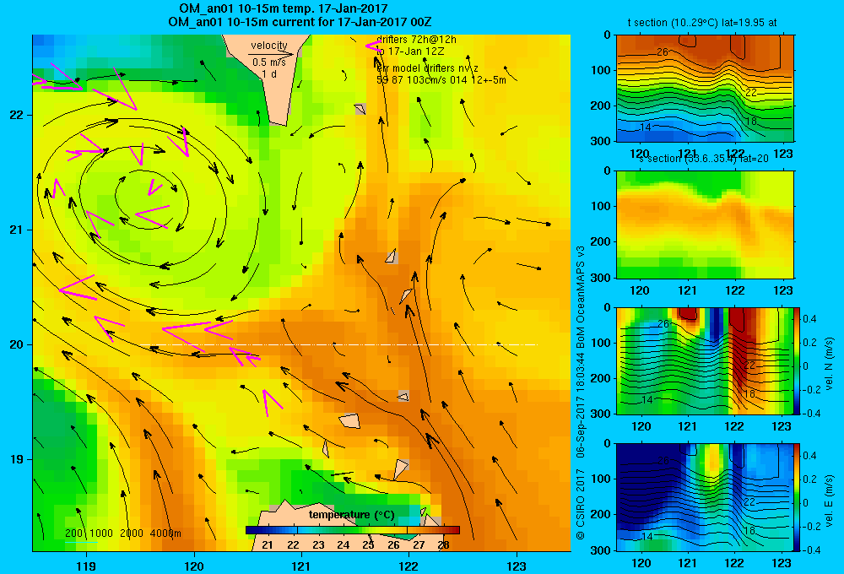Screen dimensions: 844x574
Task: Click the '28' tick on temperature colorbar
Action: 444,545
